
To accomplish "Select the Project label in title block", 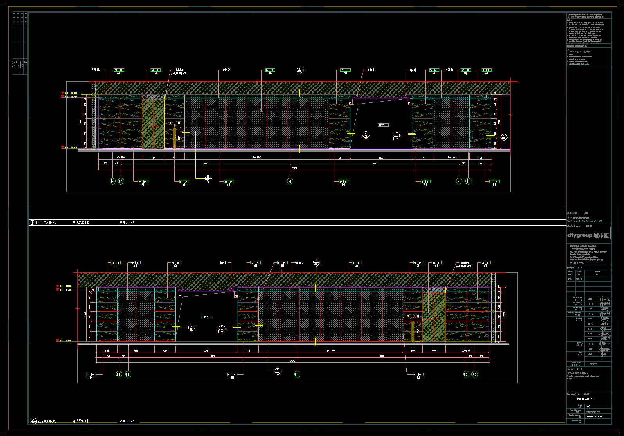I will 571,369.
